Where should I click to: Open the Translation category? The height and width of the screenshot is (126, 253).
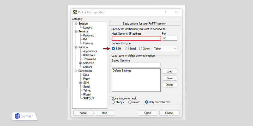[x=89, y=59]
